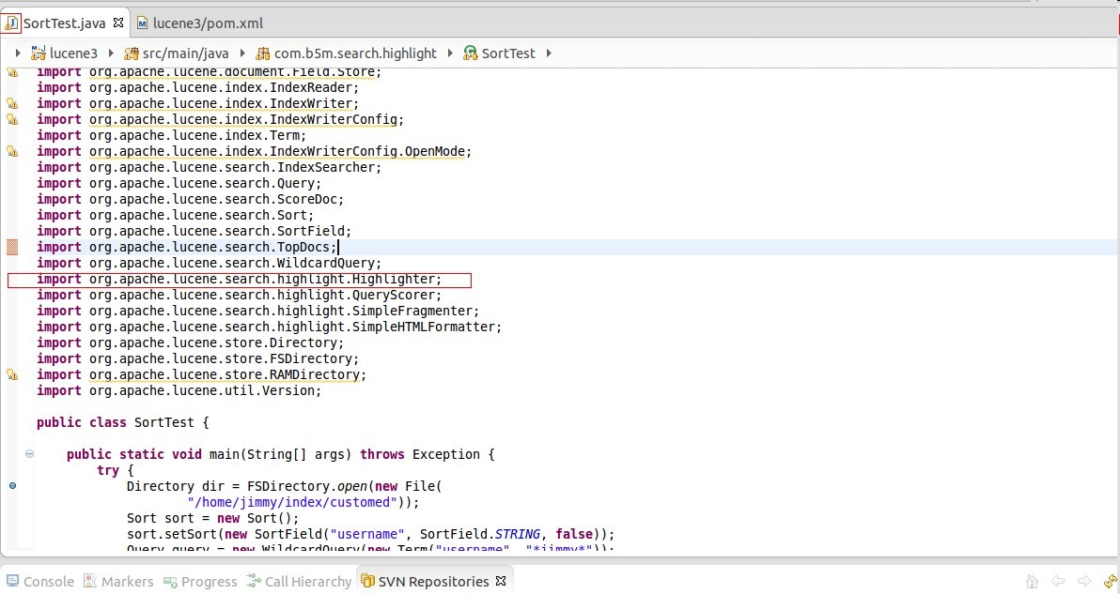Switch to the lucene3/pom.xml editor tab
1120x594 pixels.
click(200, 23)
